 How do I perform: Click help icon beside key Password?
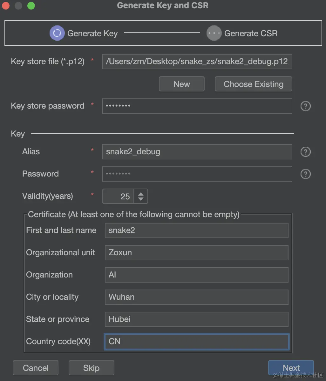pos(305,174)
